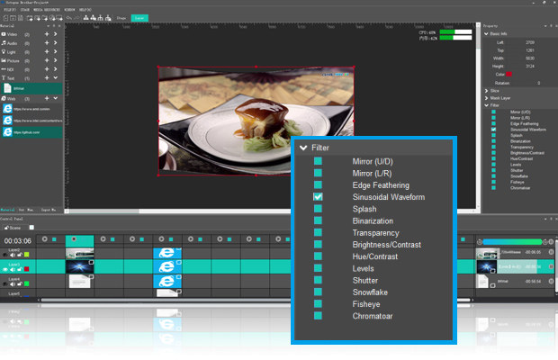
Task: Add a new Picture material with its plus icon
Action: 47,60
